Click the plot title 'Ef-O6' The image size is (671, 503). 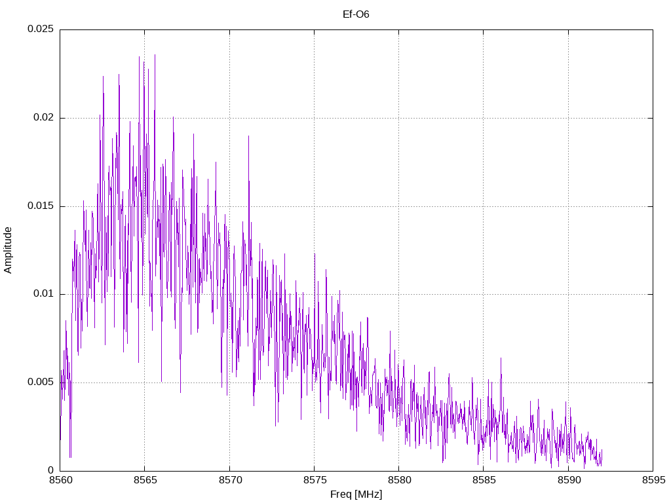pyautogui.click(x=356, y=14)
